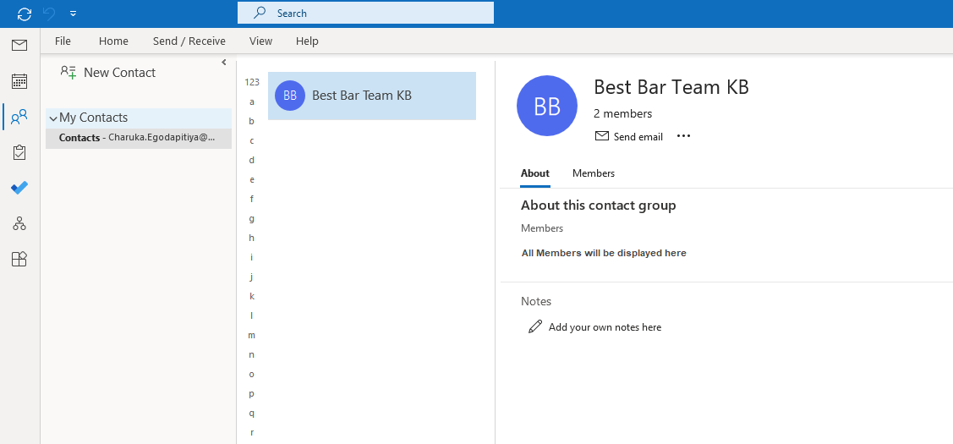Open the Calendar module icon
953x444 pixels.
click(19, 81)
